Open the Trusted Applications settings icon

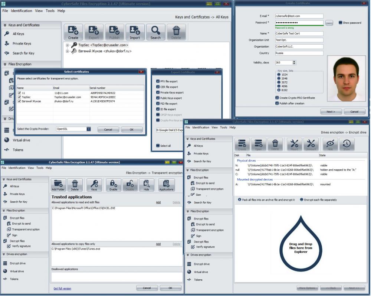coord(166,185)
